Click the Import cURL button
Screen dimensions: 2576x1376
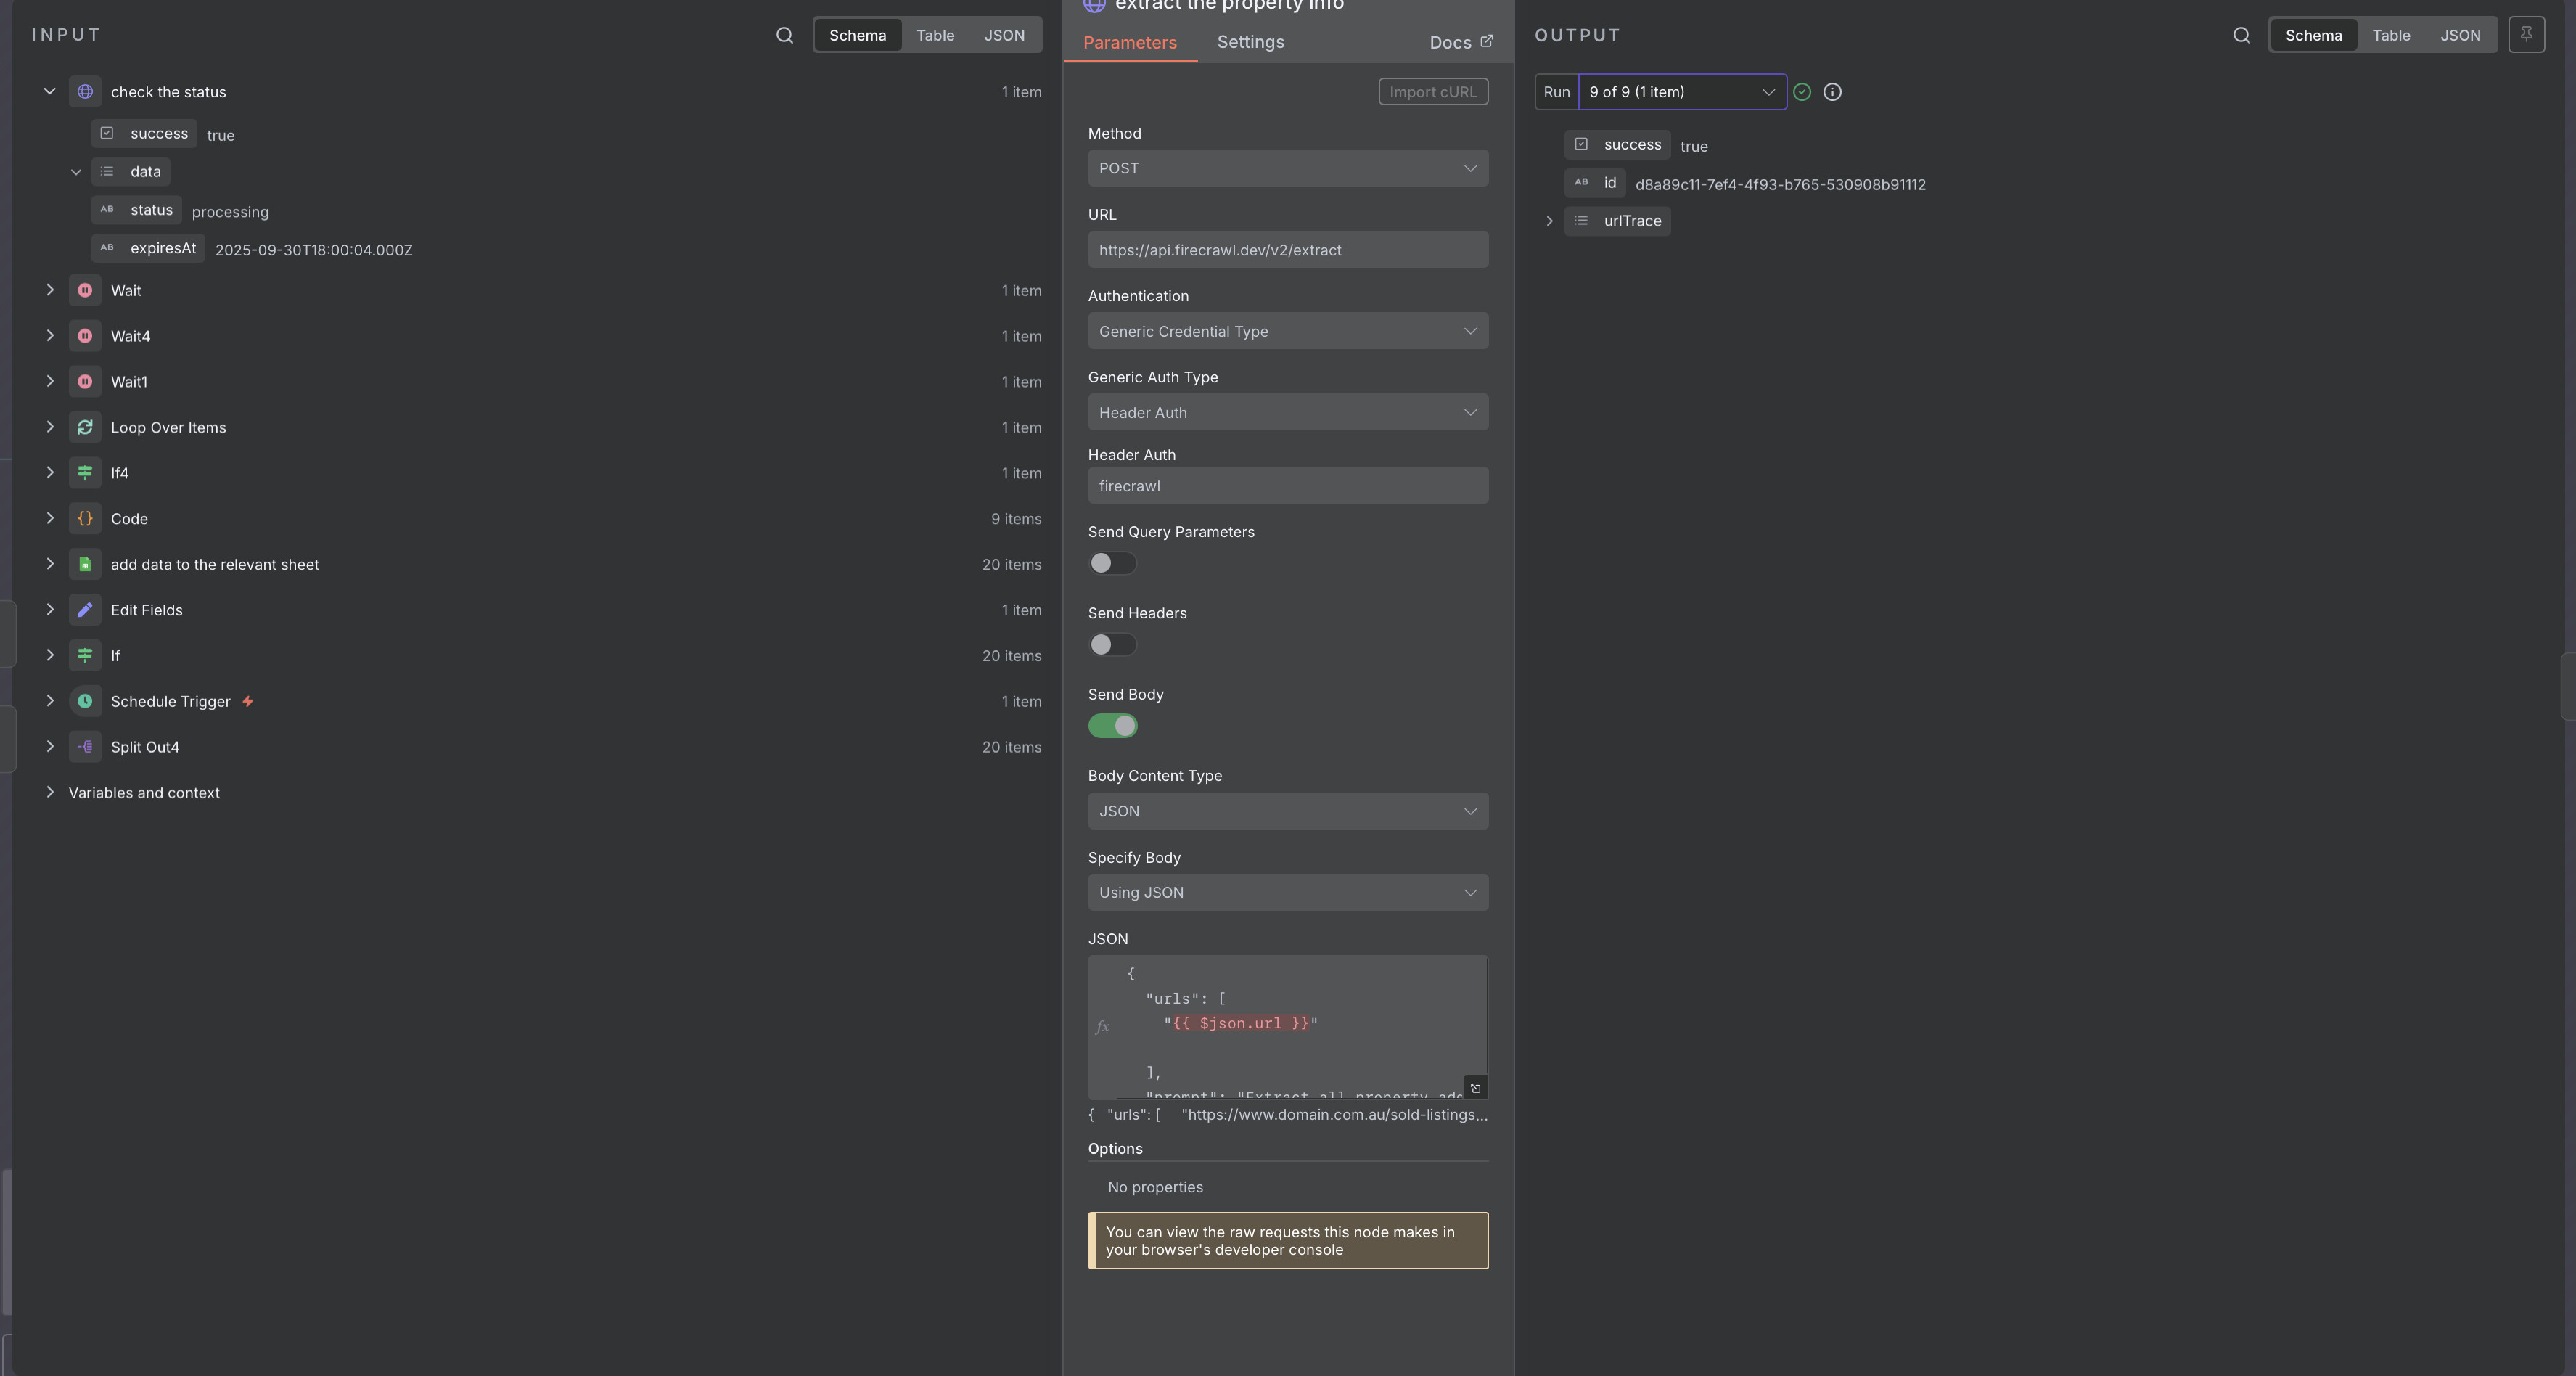click(1432, 92)
